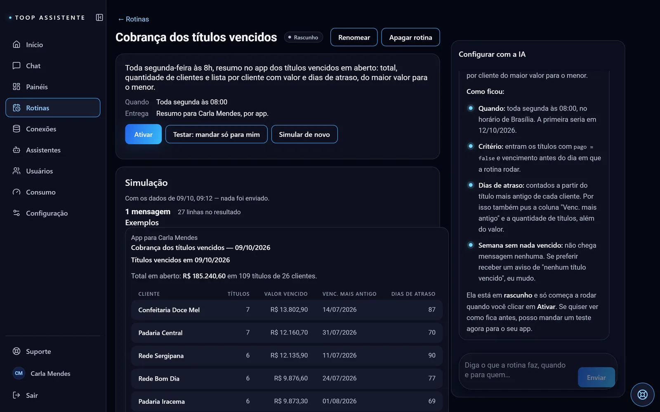Click the DIAS DE ATRASO column header
This screenshot has height=412, width=660.
pyautogui.click(x=413, y=294)
